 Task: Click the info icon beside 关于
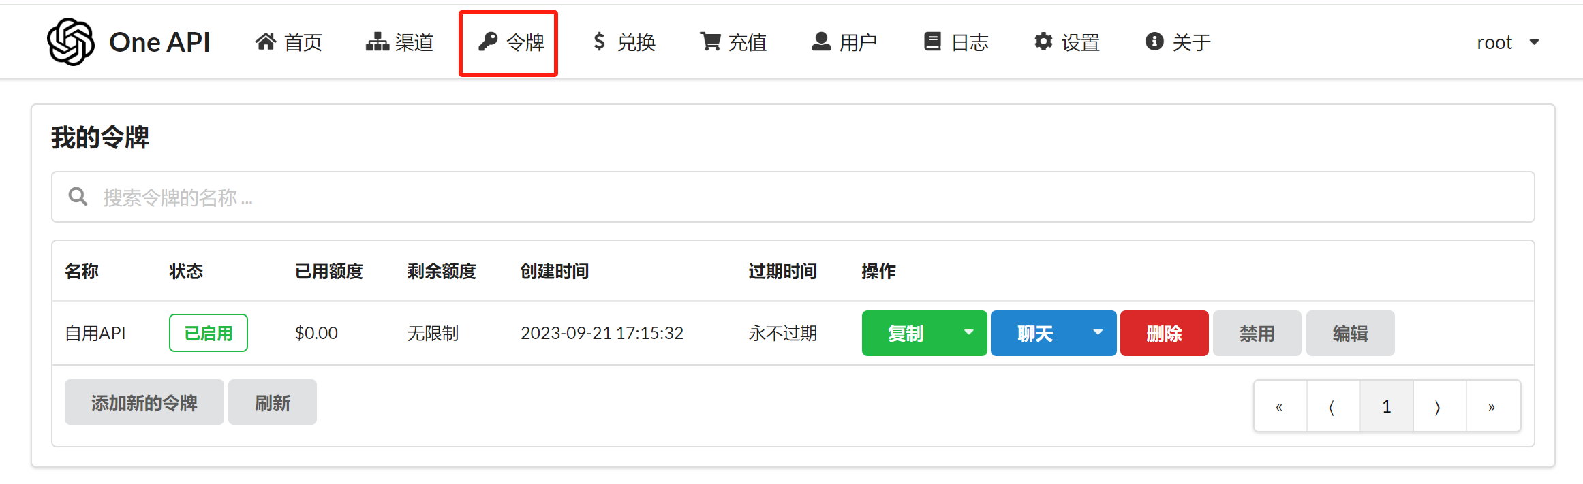1154,42
